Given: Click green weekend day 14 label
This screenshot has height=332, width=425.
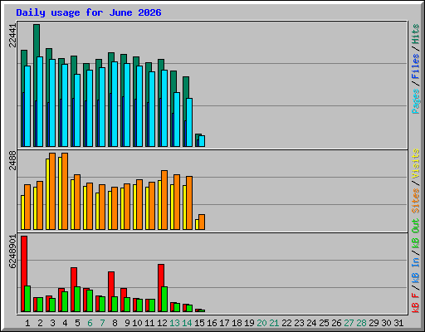Looking at the screenshot, I should pyautogui.click(x=187, y=323).
